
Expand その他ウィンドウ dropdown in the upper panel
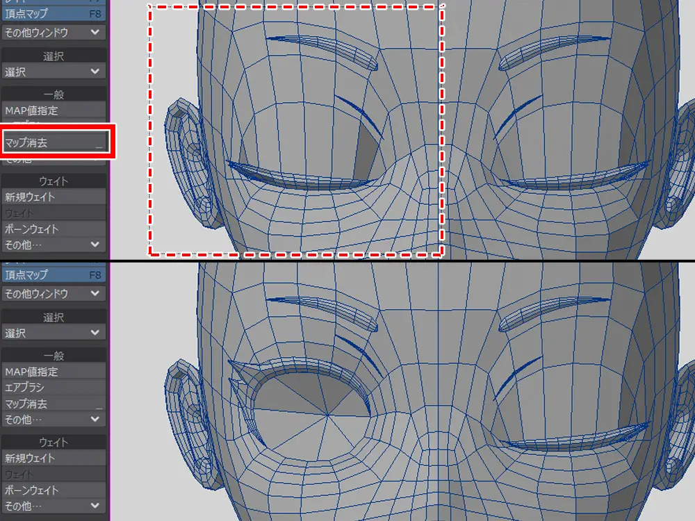point(54,32)
